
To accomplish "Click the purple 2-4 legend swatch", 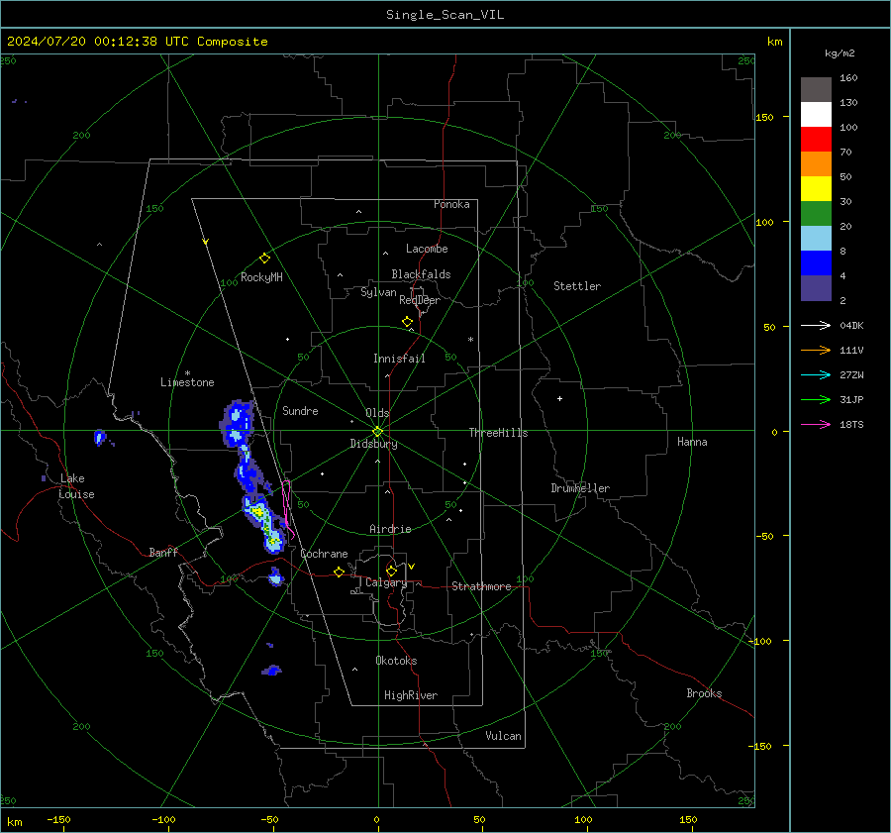I will tap(816, 287).
